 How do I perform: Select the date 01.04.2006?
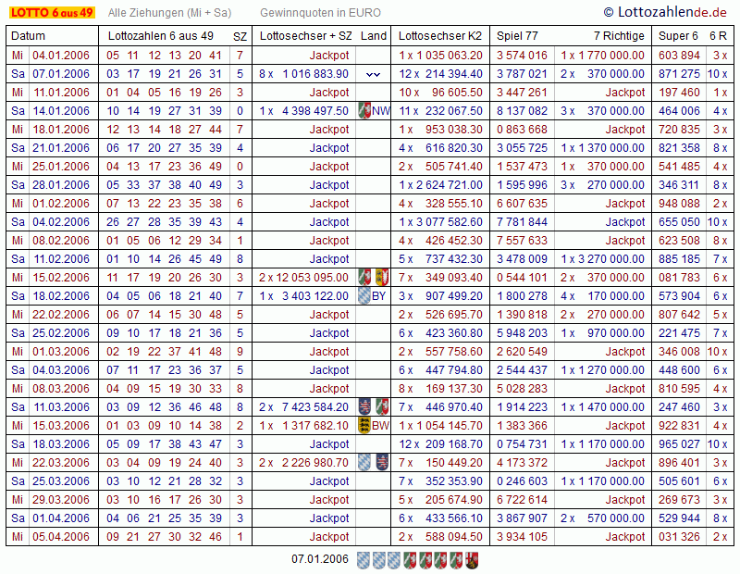point(61,518)
